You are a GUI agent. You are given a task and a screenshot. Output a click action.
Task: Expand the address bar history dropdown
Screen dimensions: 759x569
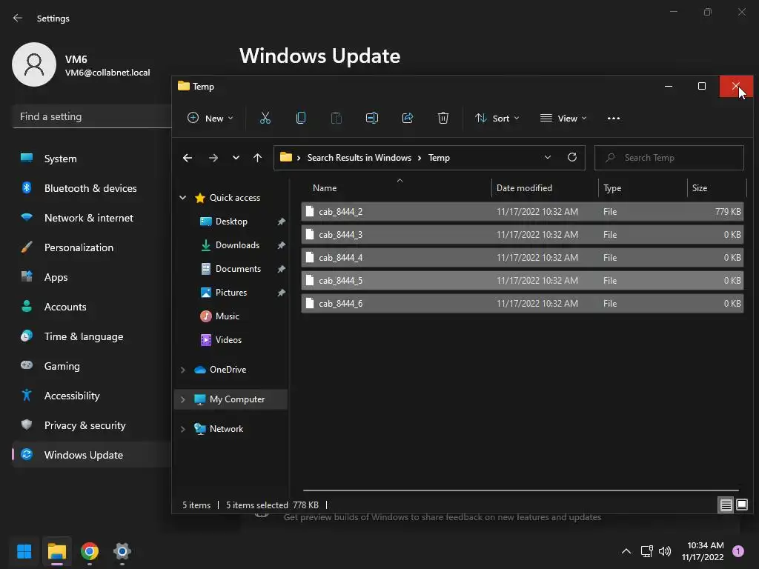(548, 157)
